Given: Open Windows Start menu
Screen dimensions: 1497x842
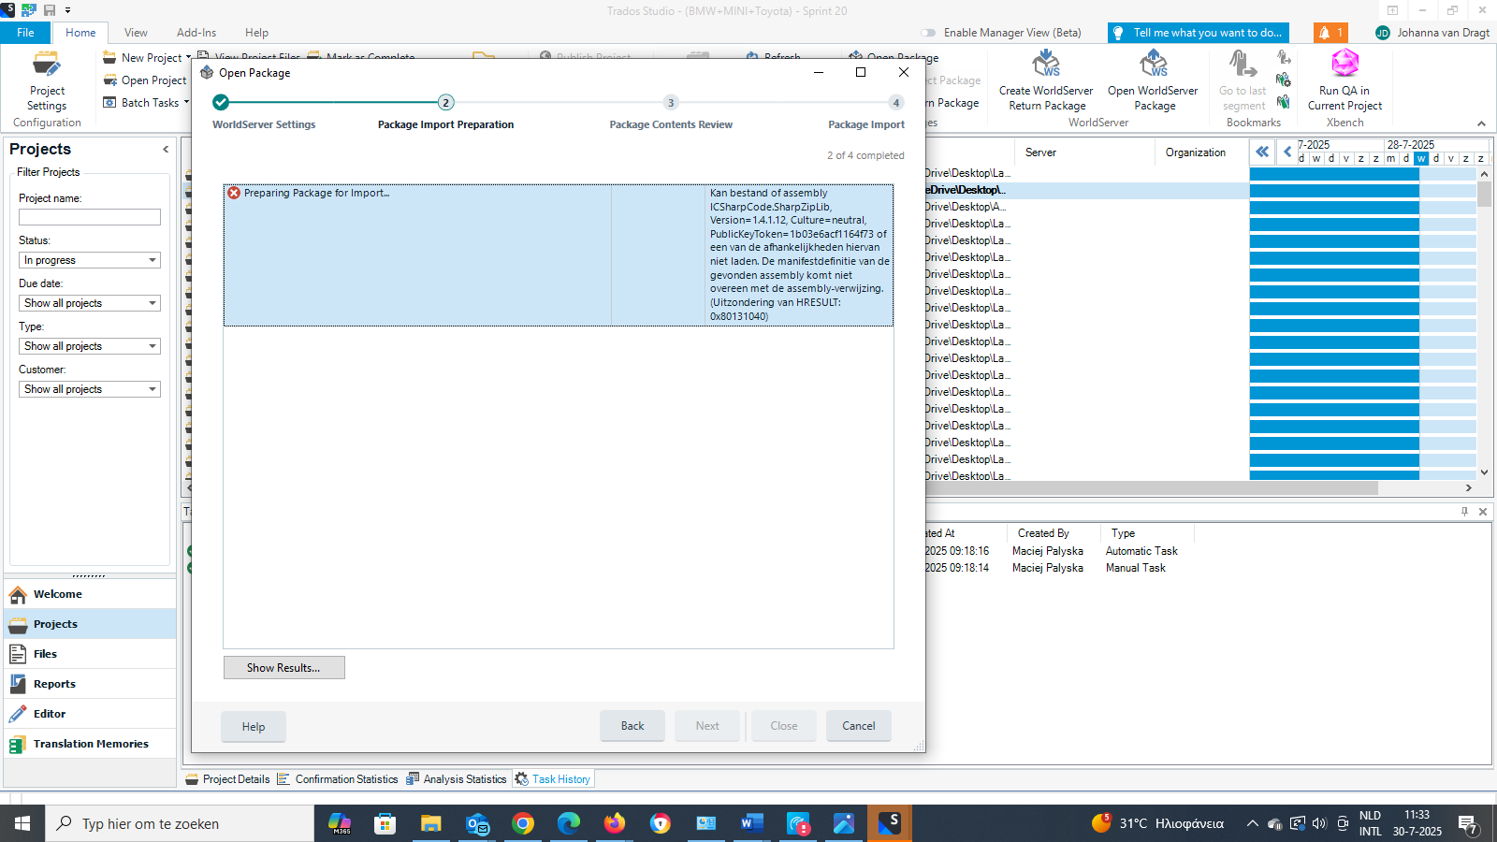Looking at the screenshot, I should (22, 823).
